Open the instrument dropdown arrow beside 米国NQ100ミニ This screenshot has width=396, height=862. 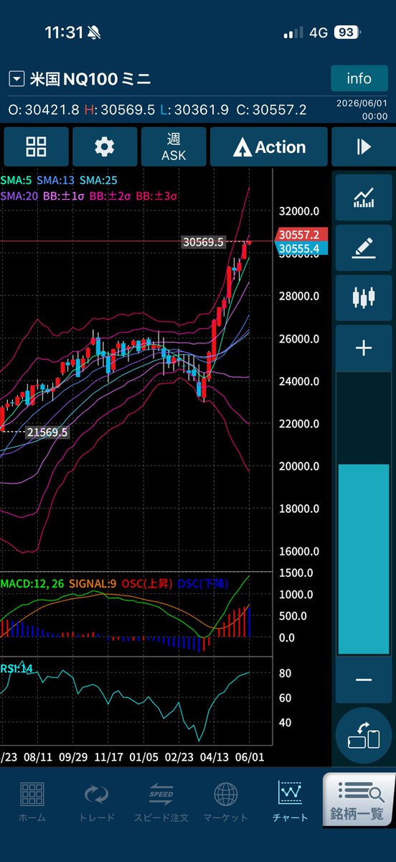pos(16,79)
